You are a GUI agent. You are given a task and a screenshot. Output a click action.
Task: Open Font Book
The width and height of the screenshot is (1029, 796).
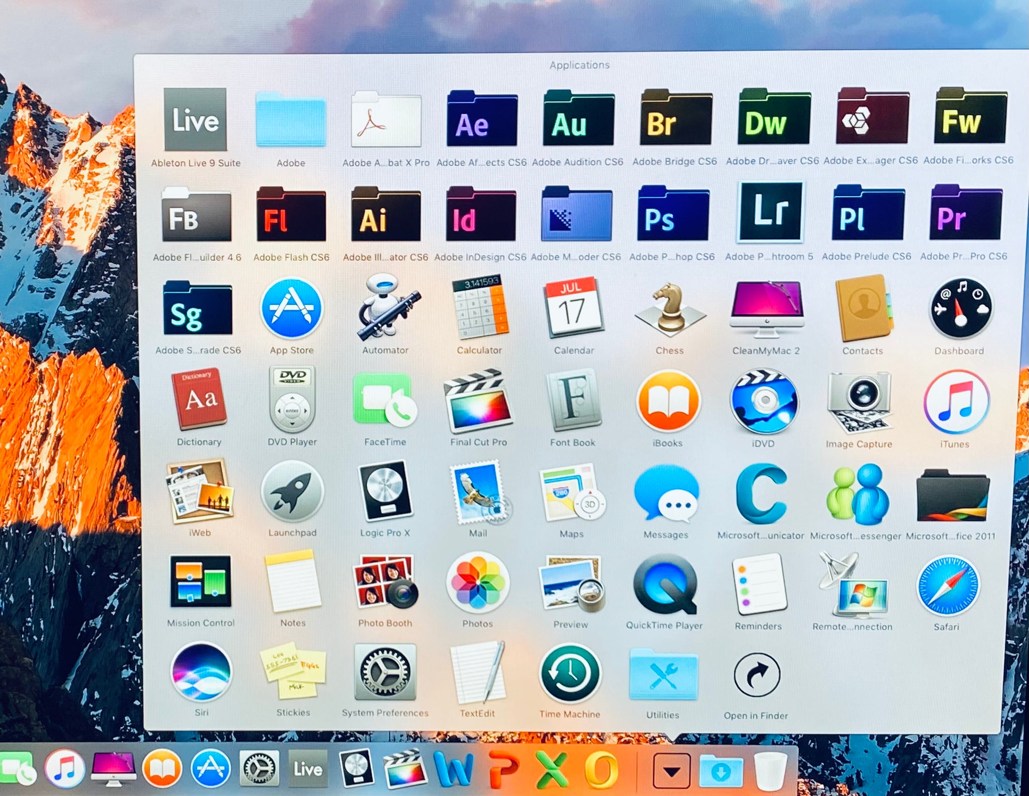pos(574,401)
